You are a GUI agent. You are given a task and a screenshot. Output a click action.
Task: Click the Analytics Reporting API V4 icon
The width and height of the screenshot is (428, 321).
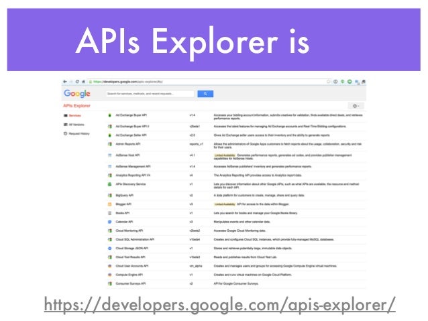coord(110,176)
